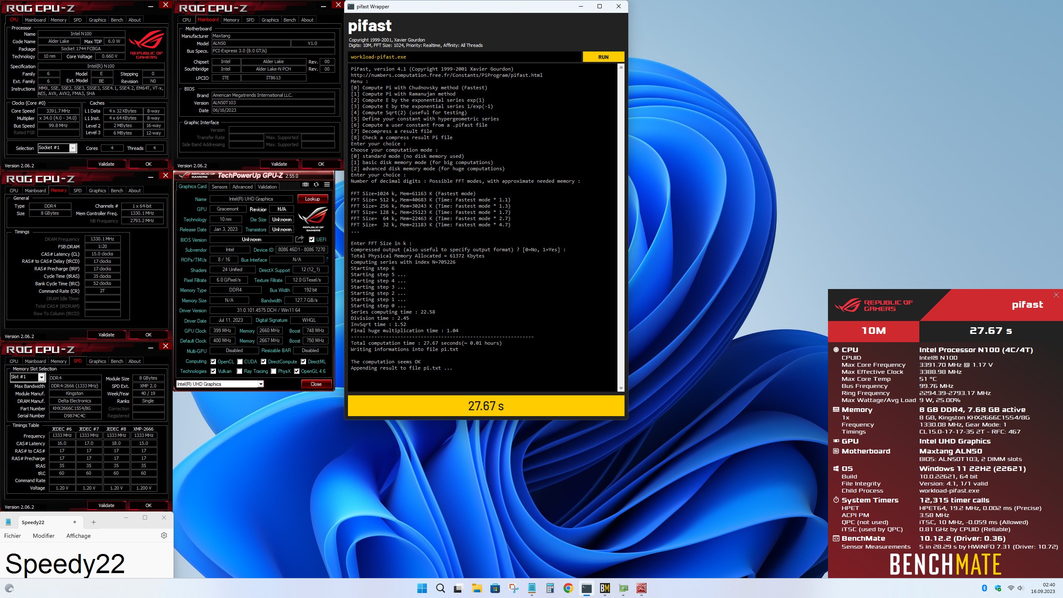Viewport: 1063px width, 598px height.
Task: Open Google Chrome from the taskbar
Action: [568, 588]
